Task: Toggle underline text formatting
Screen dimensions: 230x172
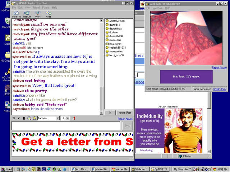Action: pyautogui.click(x=24, y=118)
